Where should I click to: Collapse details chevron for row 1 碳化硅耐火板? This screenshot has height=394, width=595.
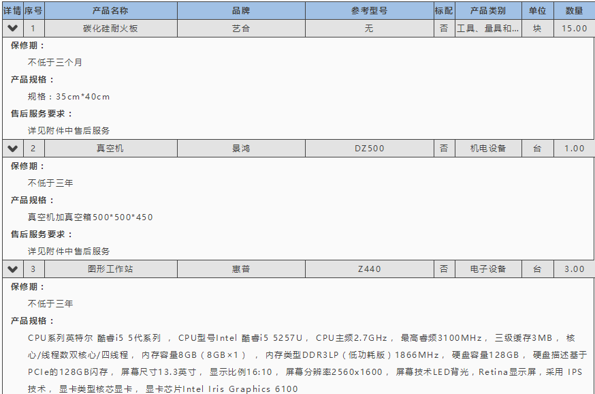click(12, 29)
